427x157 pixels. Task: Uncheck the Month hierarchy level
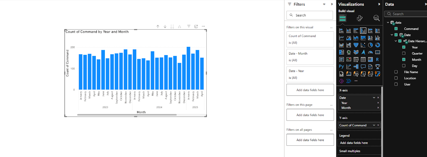point(404,59)
